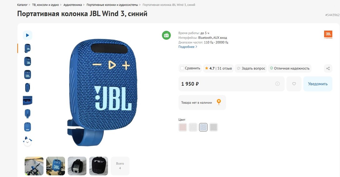Play the product video thumbnail
The width and height of the screenshot is (340, 177).
coord(27,35)
